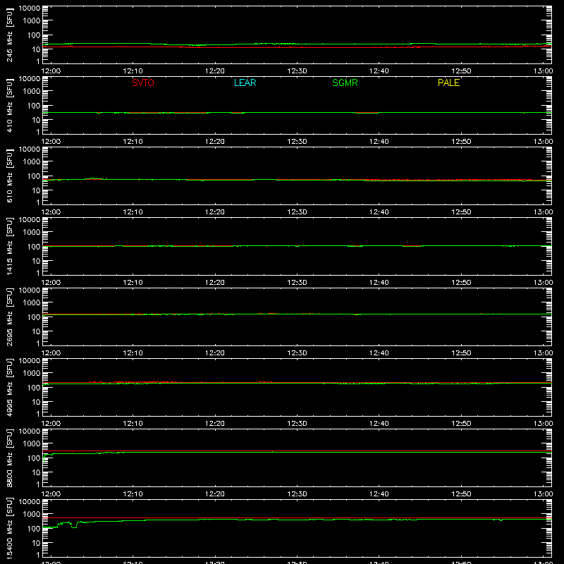Click the 12:40 time label under the 410 MHz plot

[379, 142]
